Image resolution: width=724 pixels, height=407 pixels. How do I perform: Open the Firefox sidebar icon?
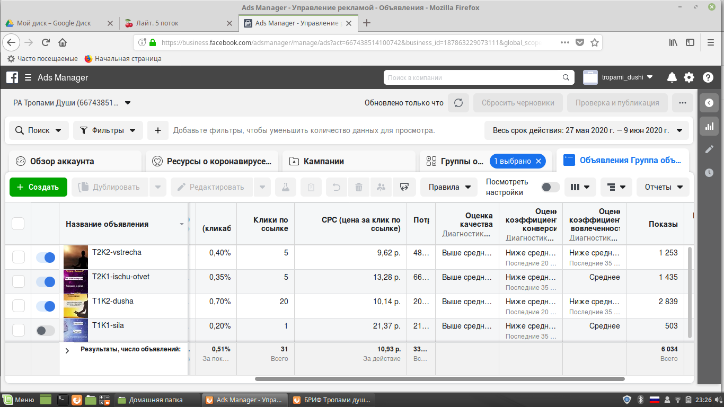[x=690, y=42]
